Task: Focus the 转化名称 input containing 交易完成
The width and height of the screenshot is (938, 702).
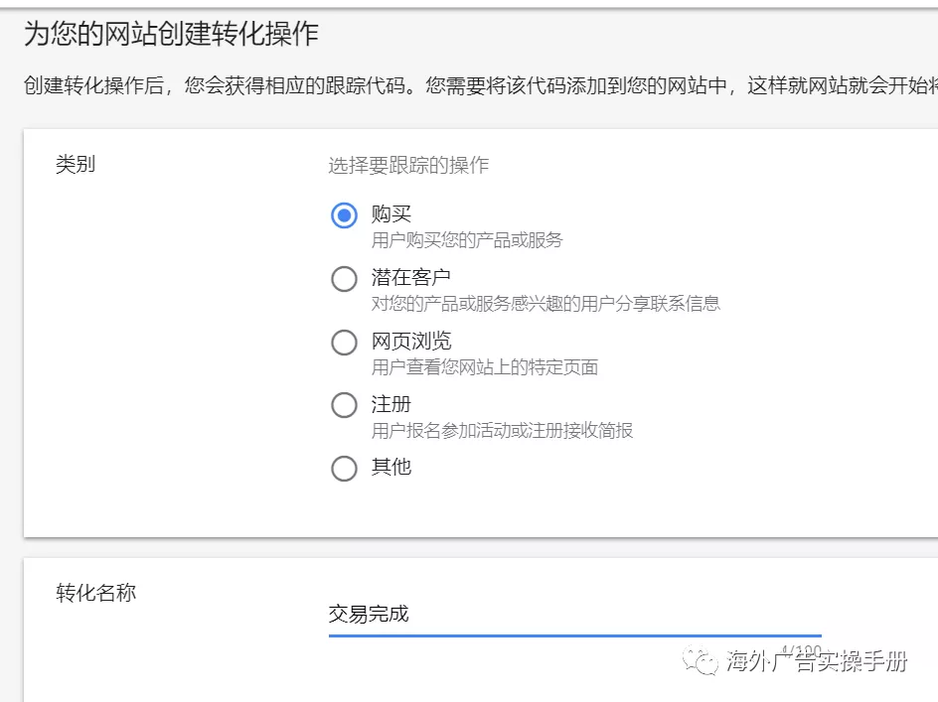Action: (x=574, y=614)
